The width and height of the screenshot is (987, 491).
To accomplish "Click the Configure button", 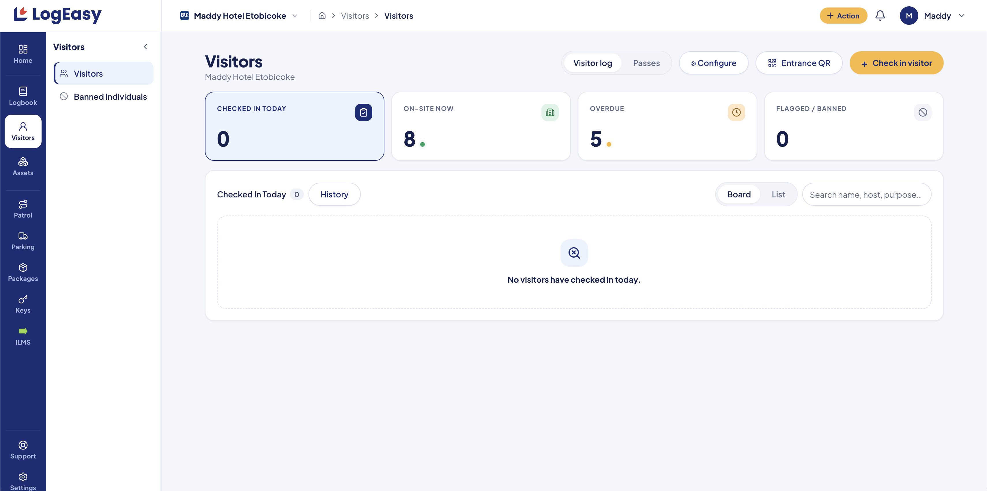I will (x=713, y=63).
